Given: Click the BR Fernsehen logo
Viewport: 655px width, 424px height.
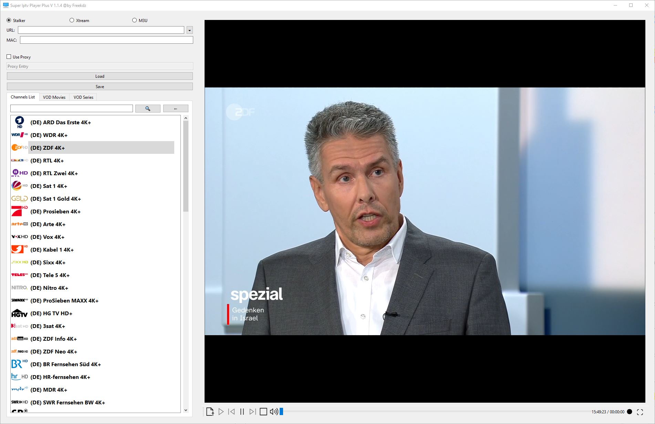Looking at the screenshot, I should tap(20, 364).
